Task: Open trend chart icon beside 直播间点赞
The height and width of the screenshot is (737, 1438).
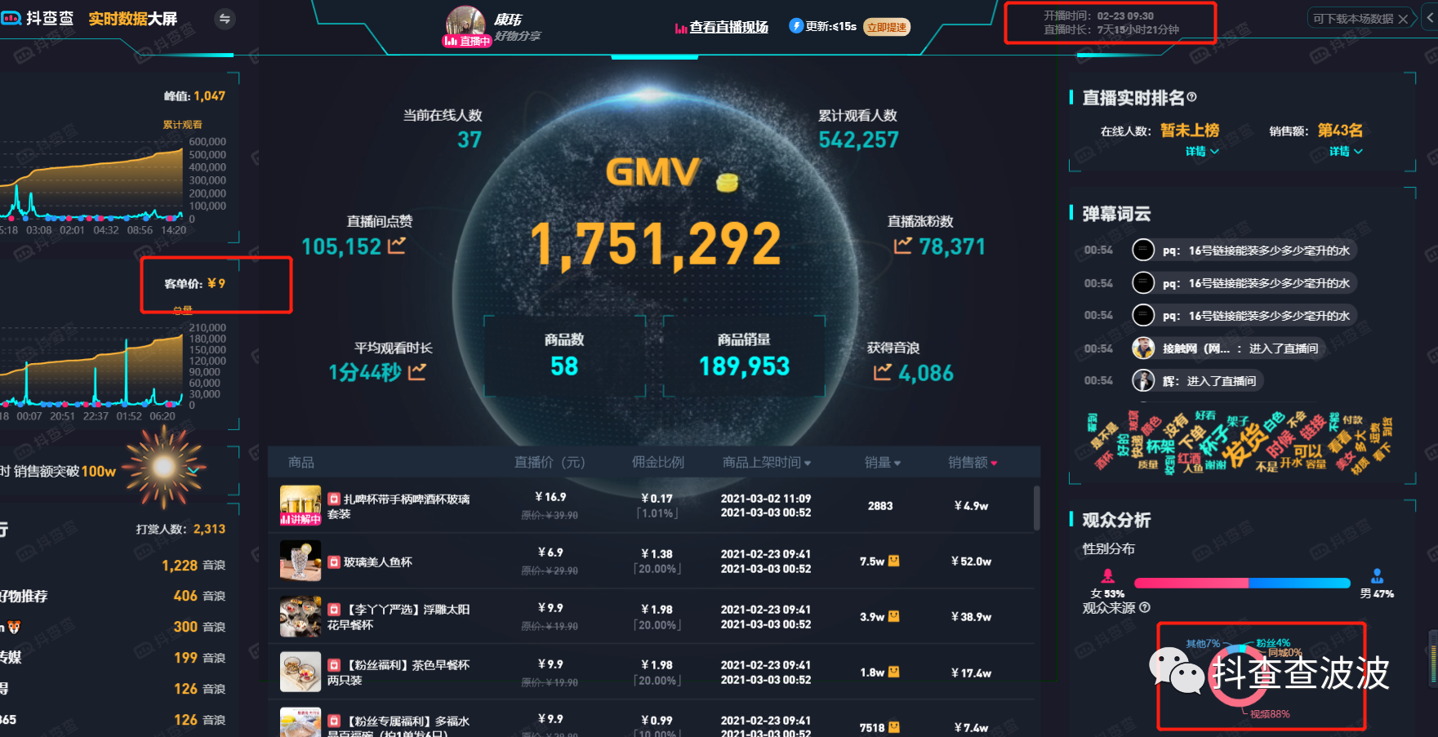Action: (397, 245)
